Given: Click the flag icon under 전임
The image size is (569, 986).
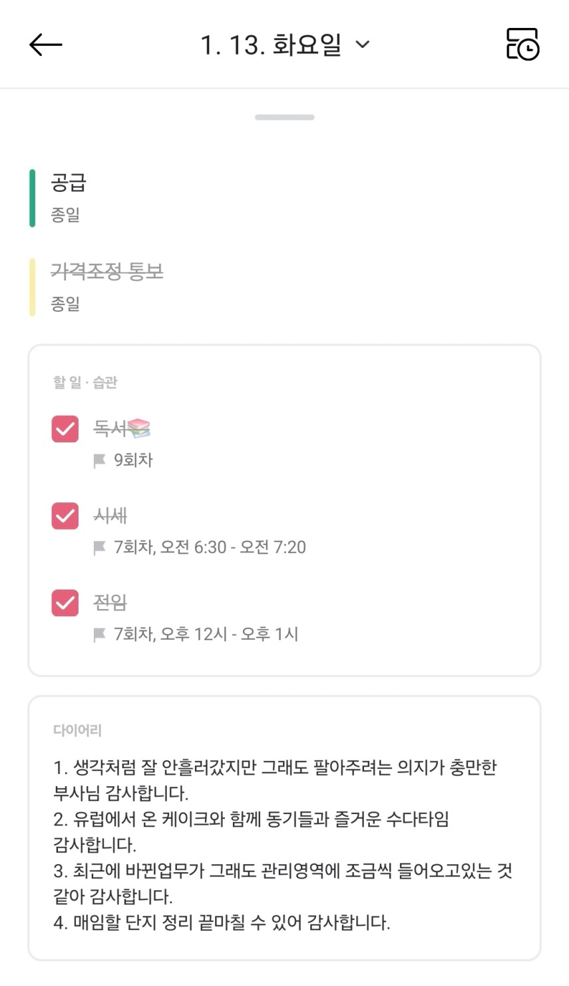Looking at the screenshot, I should 100,634.
